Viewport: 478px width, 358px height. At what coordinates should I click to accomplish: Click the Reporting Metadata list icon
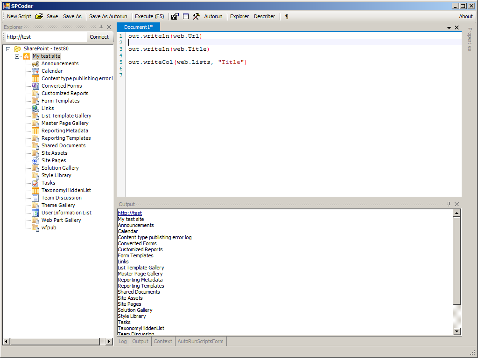tap(35, 131)
